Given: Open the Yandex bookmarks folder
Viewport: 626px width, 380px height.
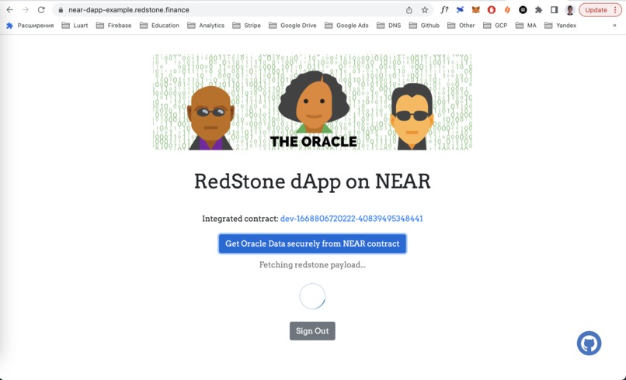Looking at the screenshot, I should (561, 25).
